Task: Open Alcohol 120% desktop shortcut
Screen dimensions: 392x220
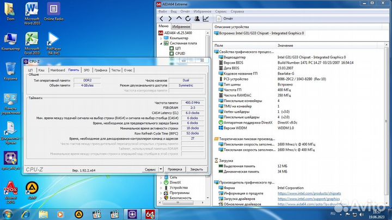Action: click(x=10, y=192)
